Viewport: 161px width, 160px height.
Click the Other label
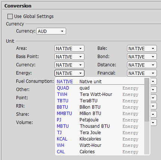(23, 90)
